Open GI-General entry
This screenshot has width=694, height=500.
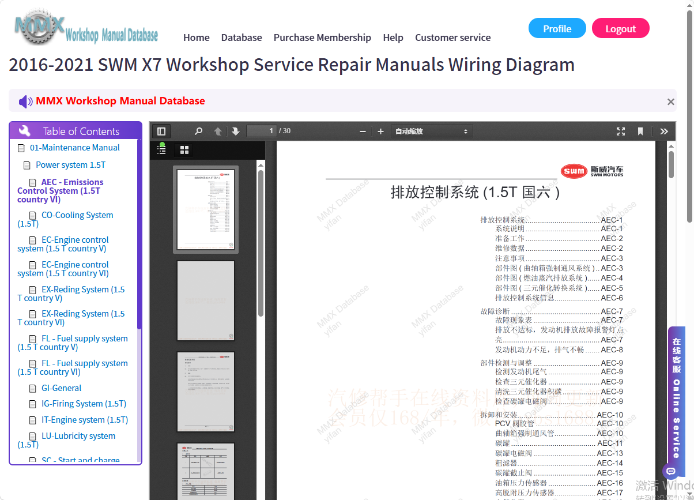point(61,388)
